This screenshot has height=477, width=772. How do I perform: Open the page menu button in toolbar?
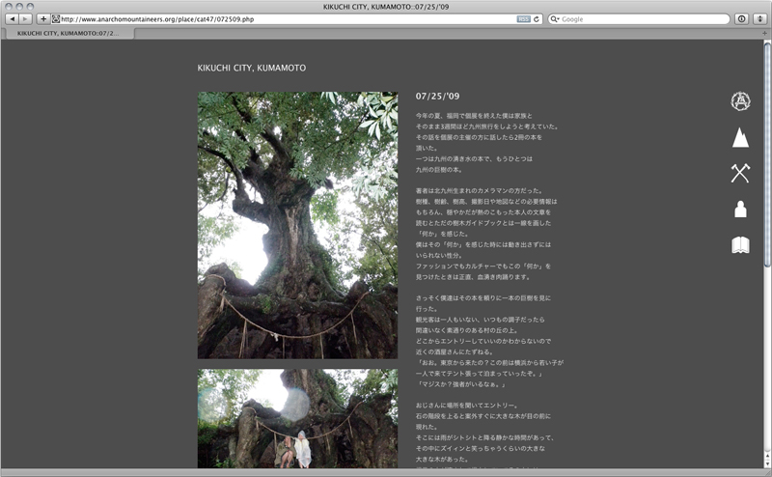click(741, 19)
